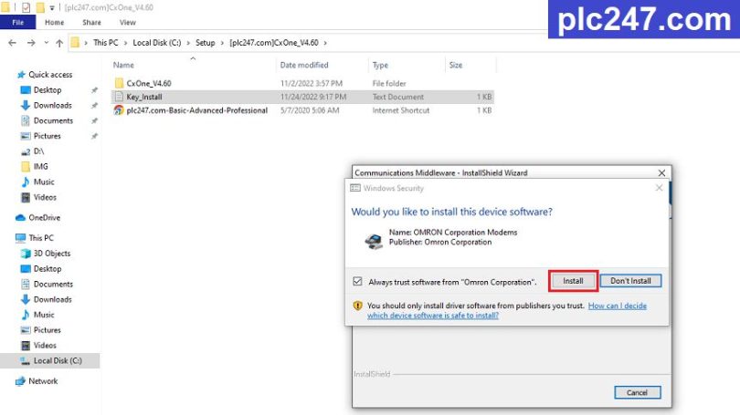Close the Communications Middleware wizard window
740x415 pixels.
(661, 173)
